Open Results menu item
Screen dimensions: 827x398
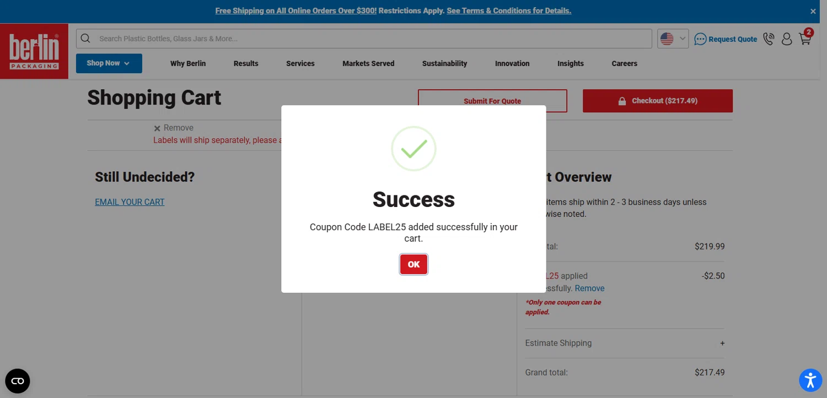tap(246, 63)
